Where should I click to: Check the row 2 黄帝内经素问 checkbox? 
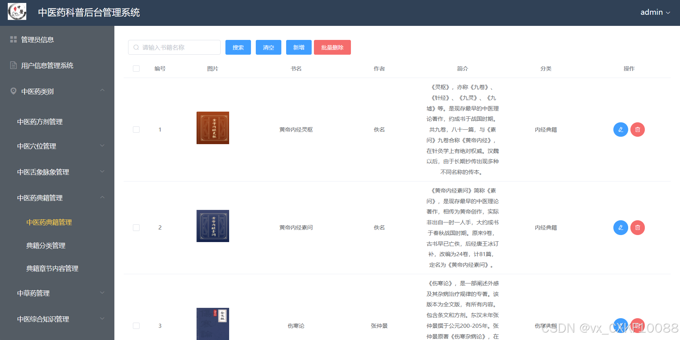136,228
